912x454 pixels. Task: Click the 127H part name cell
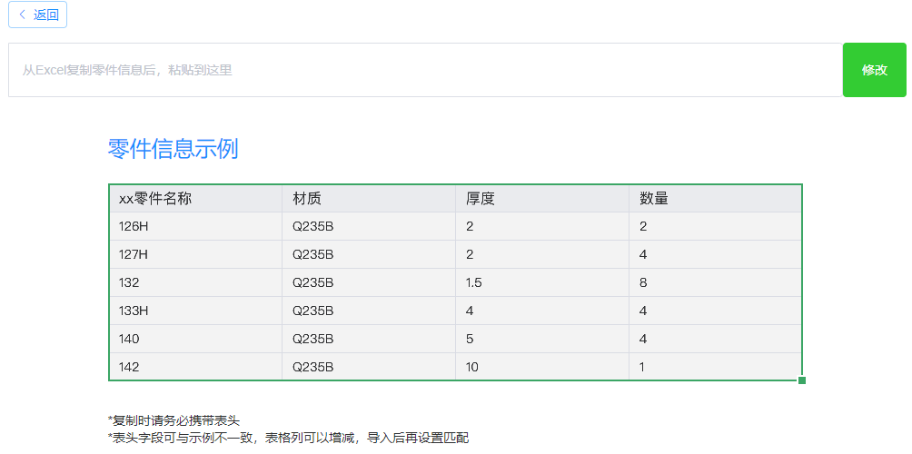tap(195, 254)
